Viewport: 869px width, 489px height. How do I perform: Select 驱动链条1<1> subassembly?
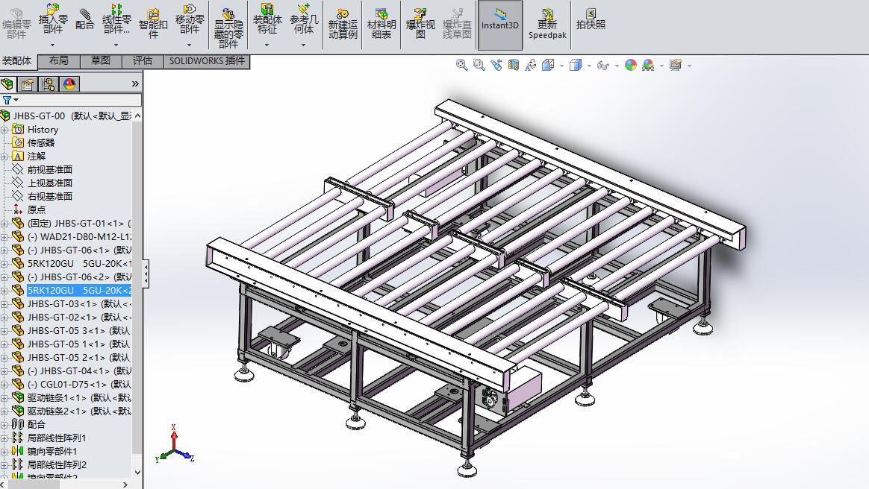[x=79, y=398]
